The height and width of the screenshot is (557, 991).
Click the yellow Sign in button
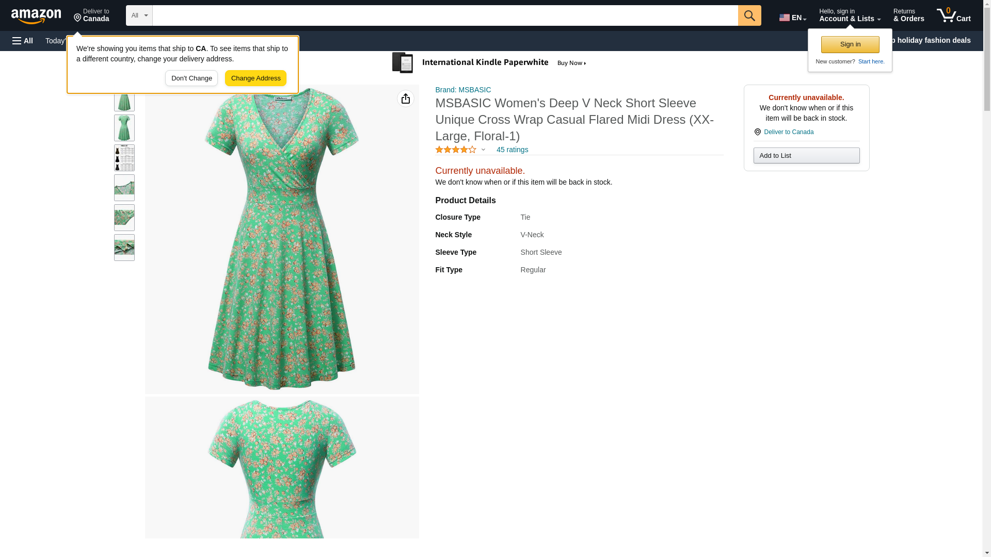pyautogui.click(x=850, y=44)
